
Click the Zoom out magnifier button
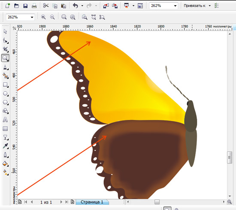[x=52, y=17]
